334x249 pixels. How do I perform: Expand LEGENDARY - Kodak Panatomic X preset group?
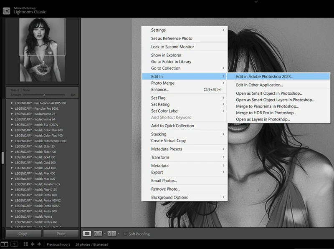point(12,184)
